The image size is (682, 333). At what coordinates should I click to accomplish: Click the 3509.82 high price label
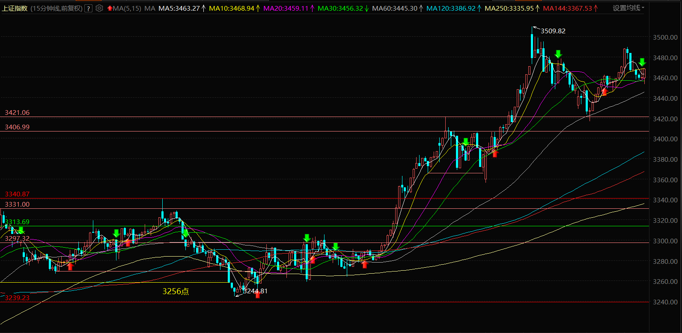pyautogui.click(x=553, y=31)
